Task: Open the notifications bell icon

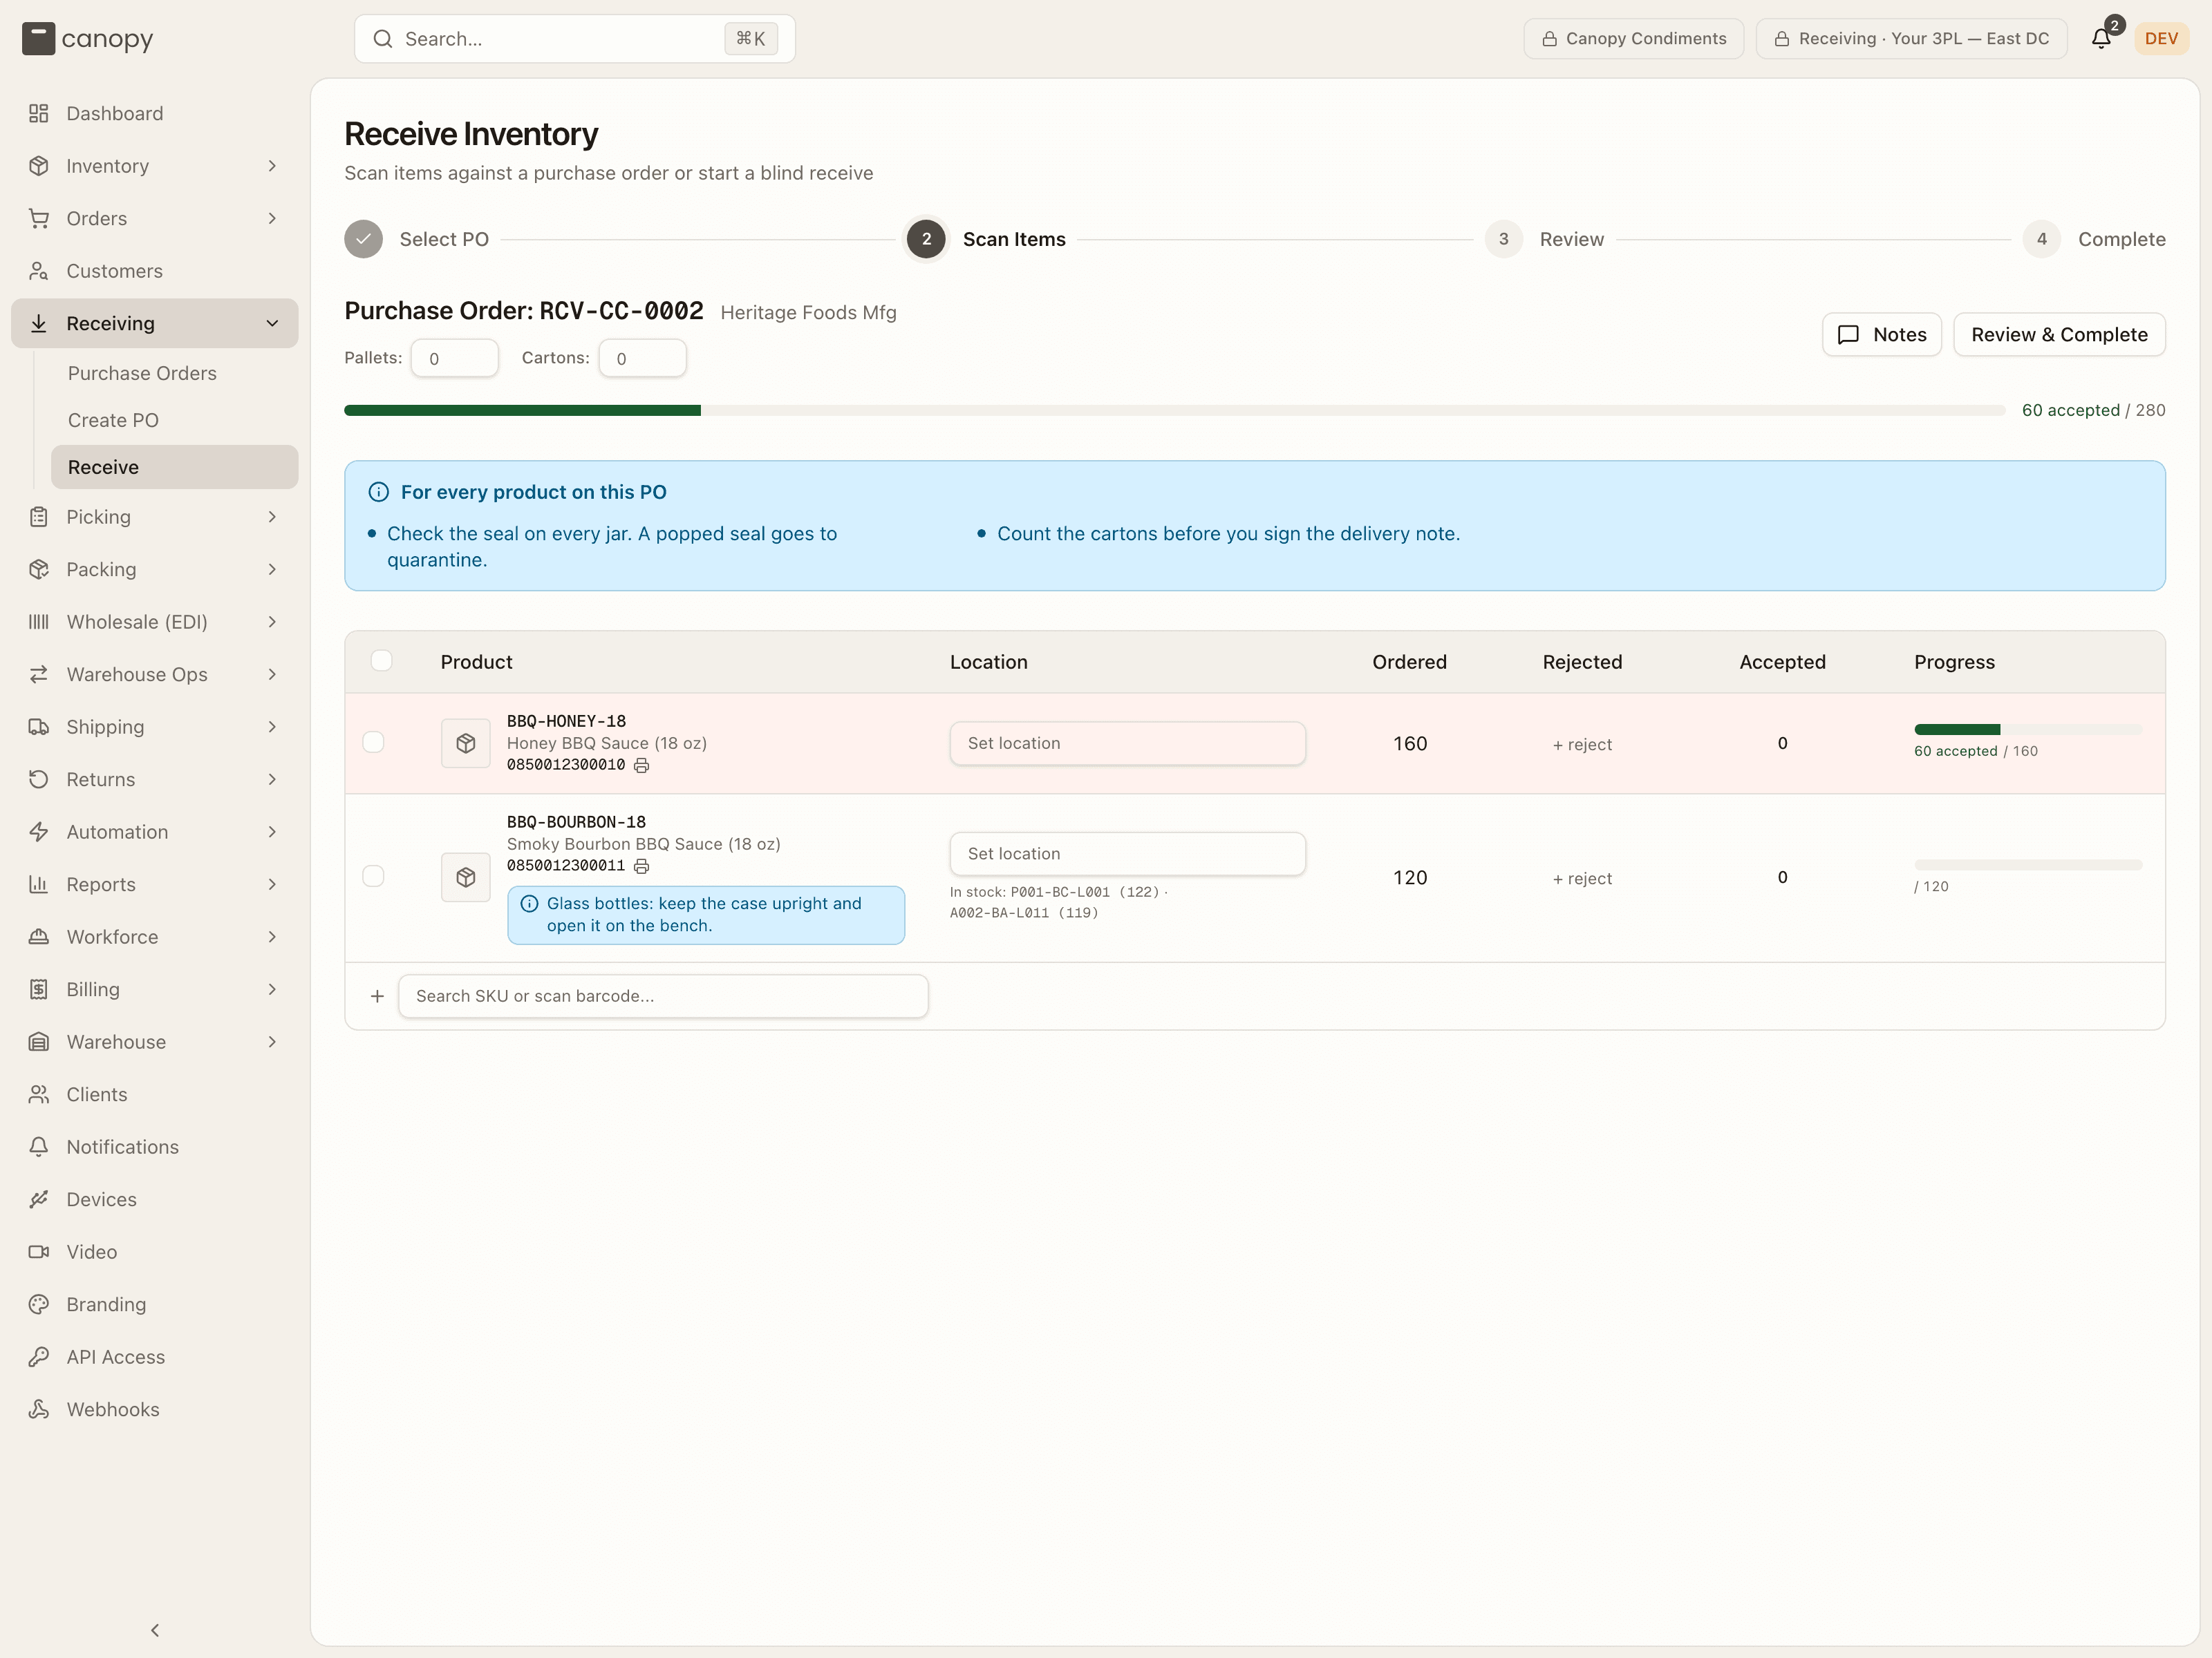Action: click(2101, 38)
